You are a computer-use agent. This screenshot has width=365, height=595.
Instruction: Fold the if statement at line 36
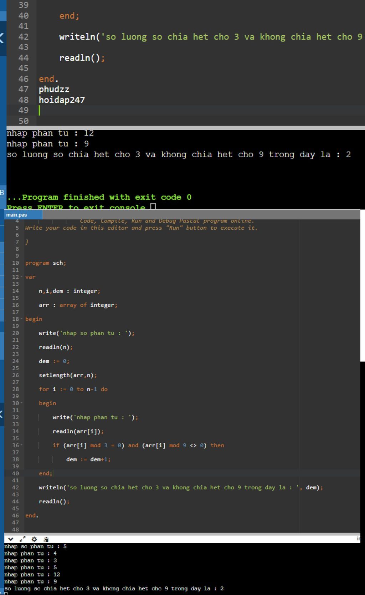point(21,445)
